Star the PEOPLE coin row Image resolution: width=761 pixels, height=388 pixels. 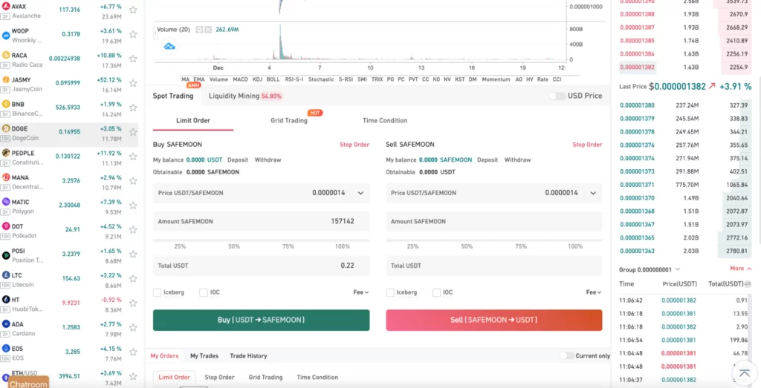pyautogui.click(x=133, y=156)
